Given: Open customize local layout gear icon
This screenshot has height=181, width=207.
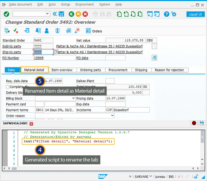Looking at the screenshot, I should 174,14.
